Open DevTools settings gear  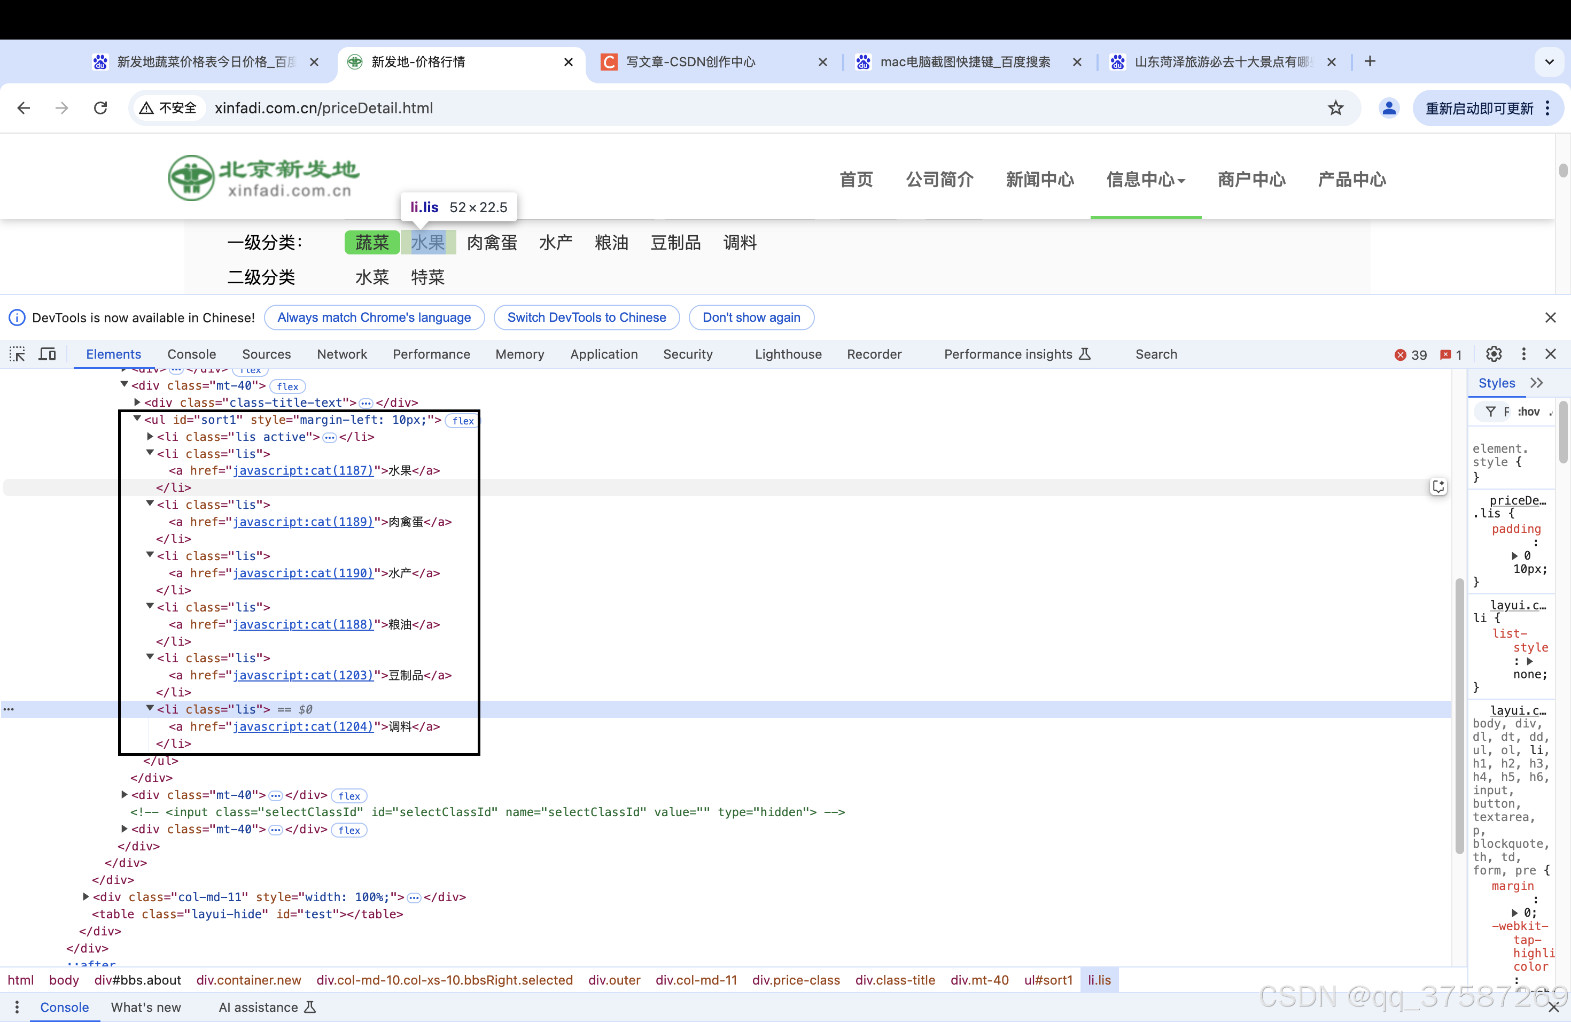pos(1494,354)
